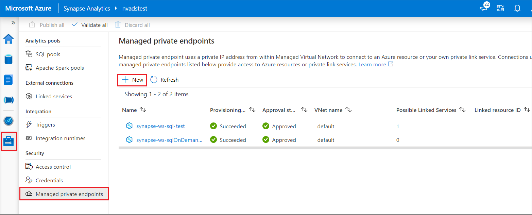Toggle sorting on the Name column
Viewport: 532px width, 215px height.
click(143, 110)
